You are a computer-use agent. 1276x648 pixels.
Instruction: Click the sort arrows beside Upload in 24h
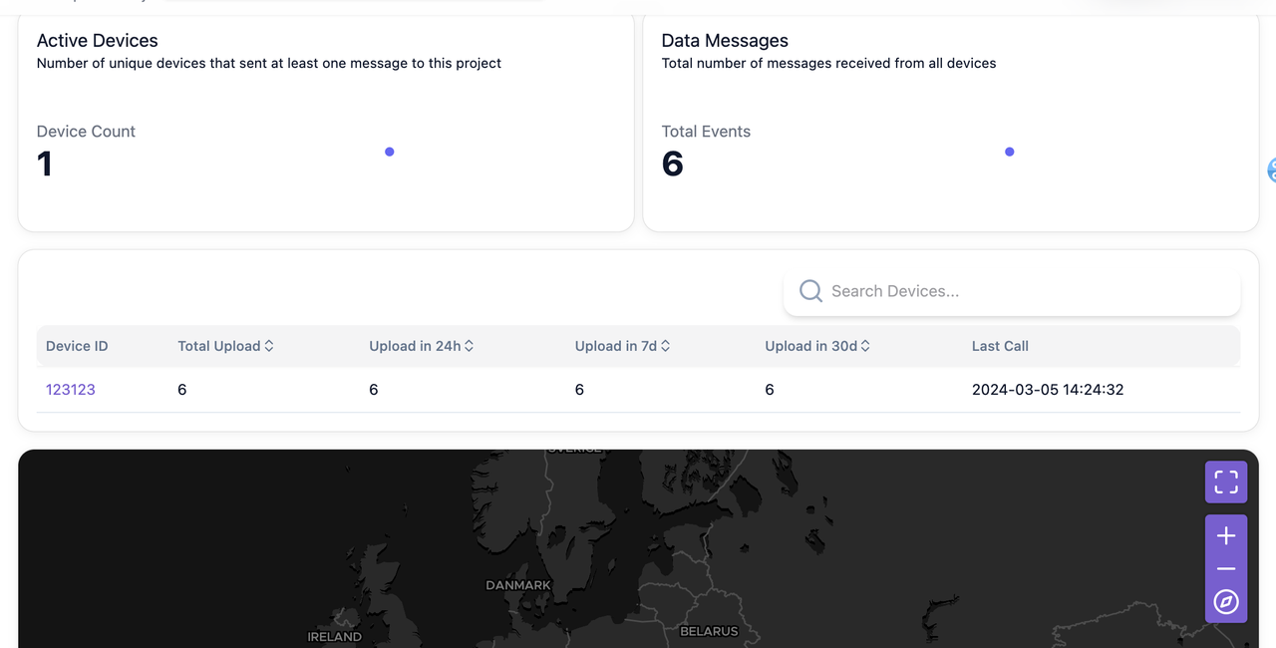(469, 346)
